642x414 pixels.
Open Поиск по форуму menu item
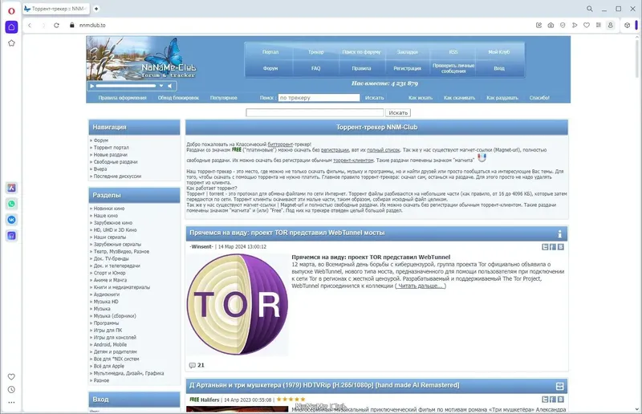tap(362, 52)
